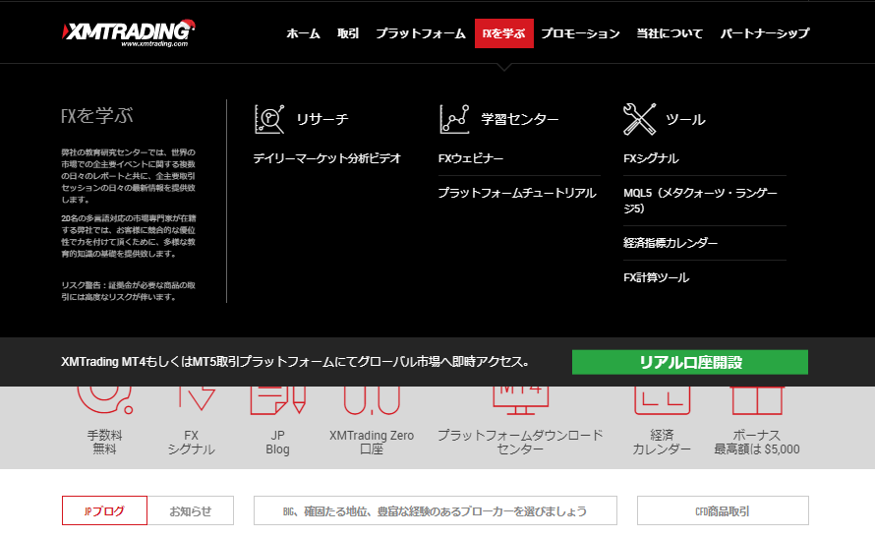Image resolution: width=875 pixels, height=538 pixels.
Task: Open 経済指標カレンダー link
Action: coord(671,243)
